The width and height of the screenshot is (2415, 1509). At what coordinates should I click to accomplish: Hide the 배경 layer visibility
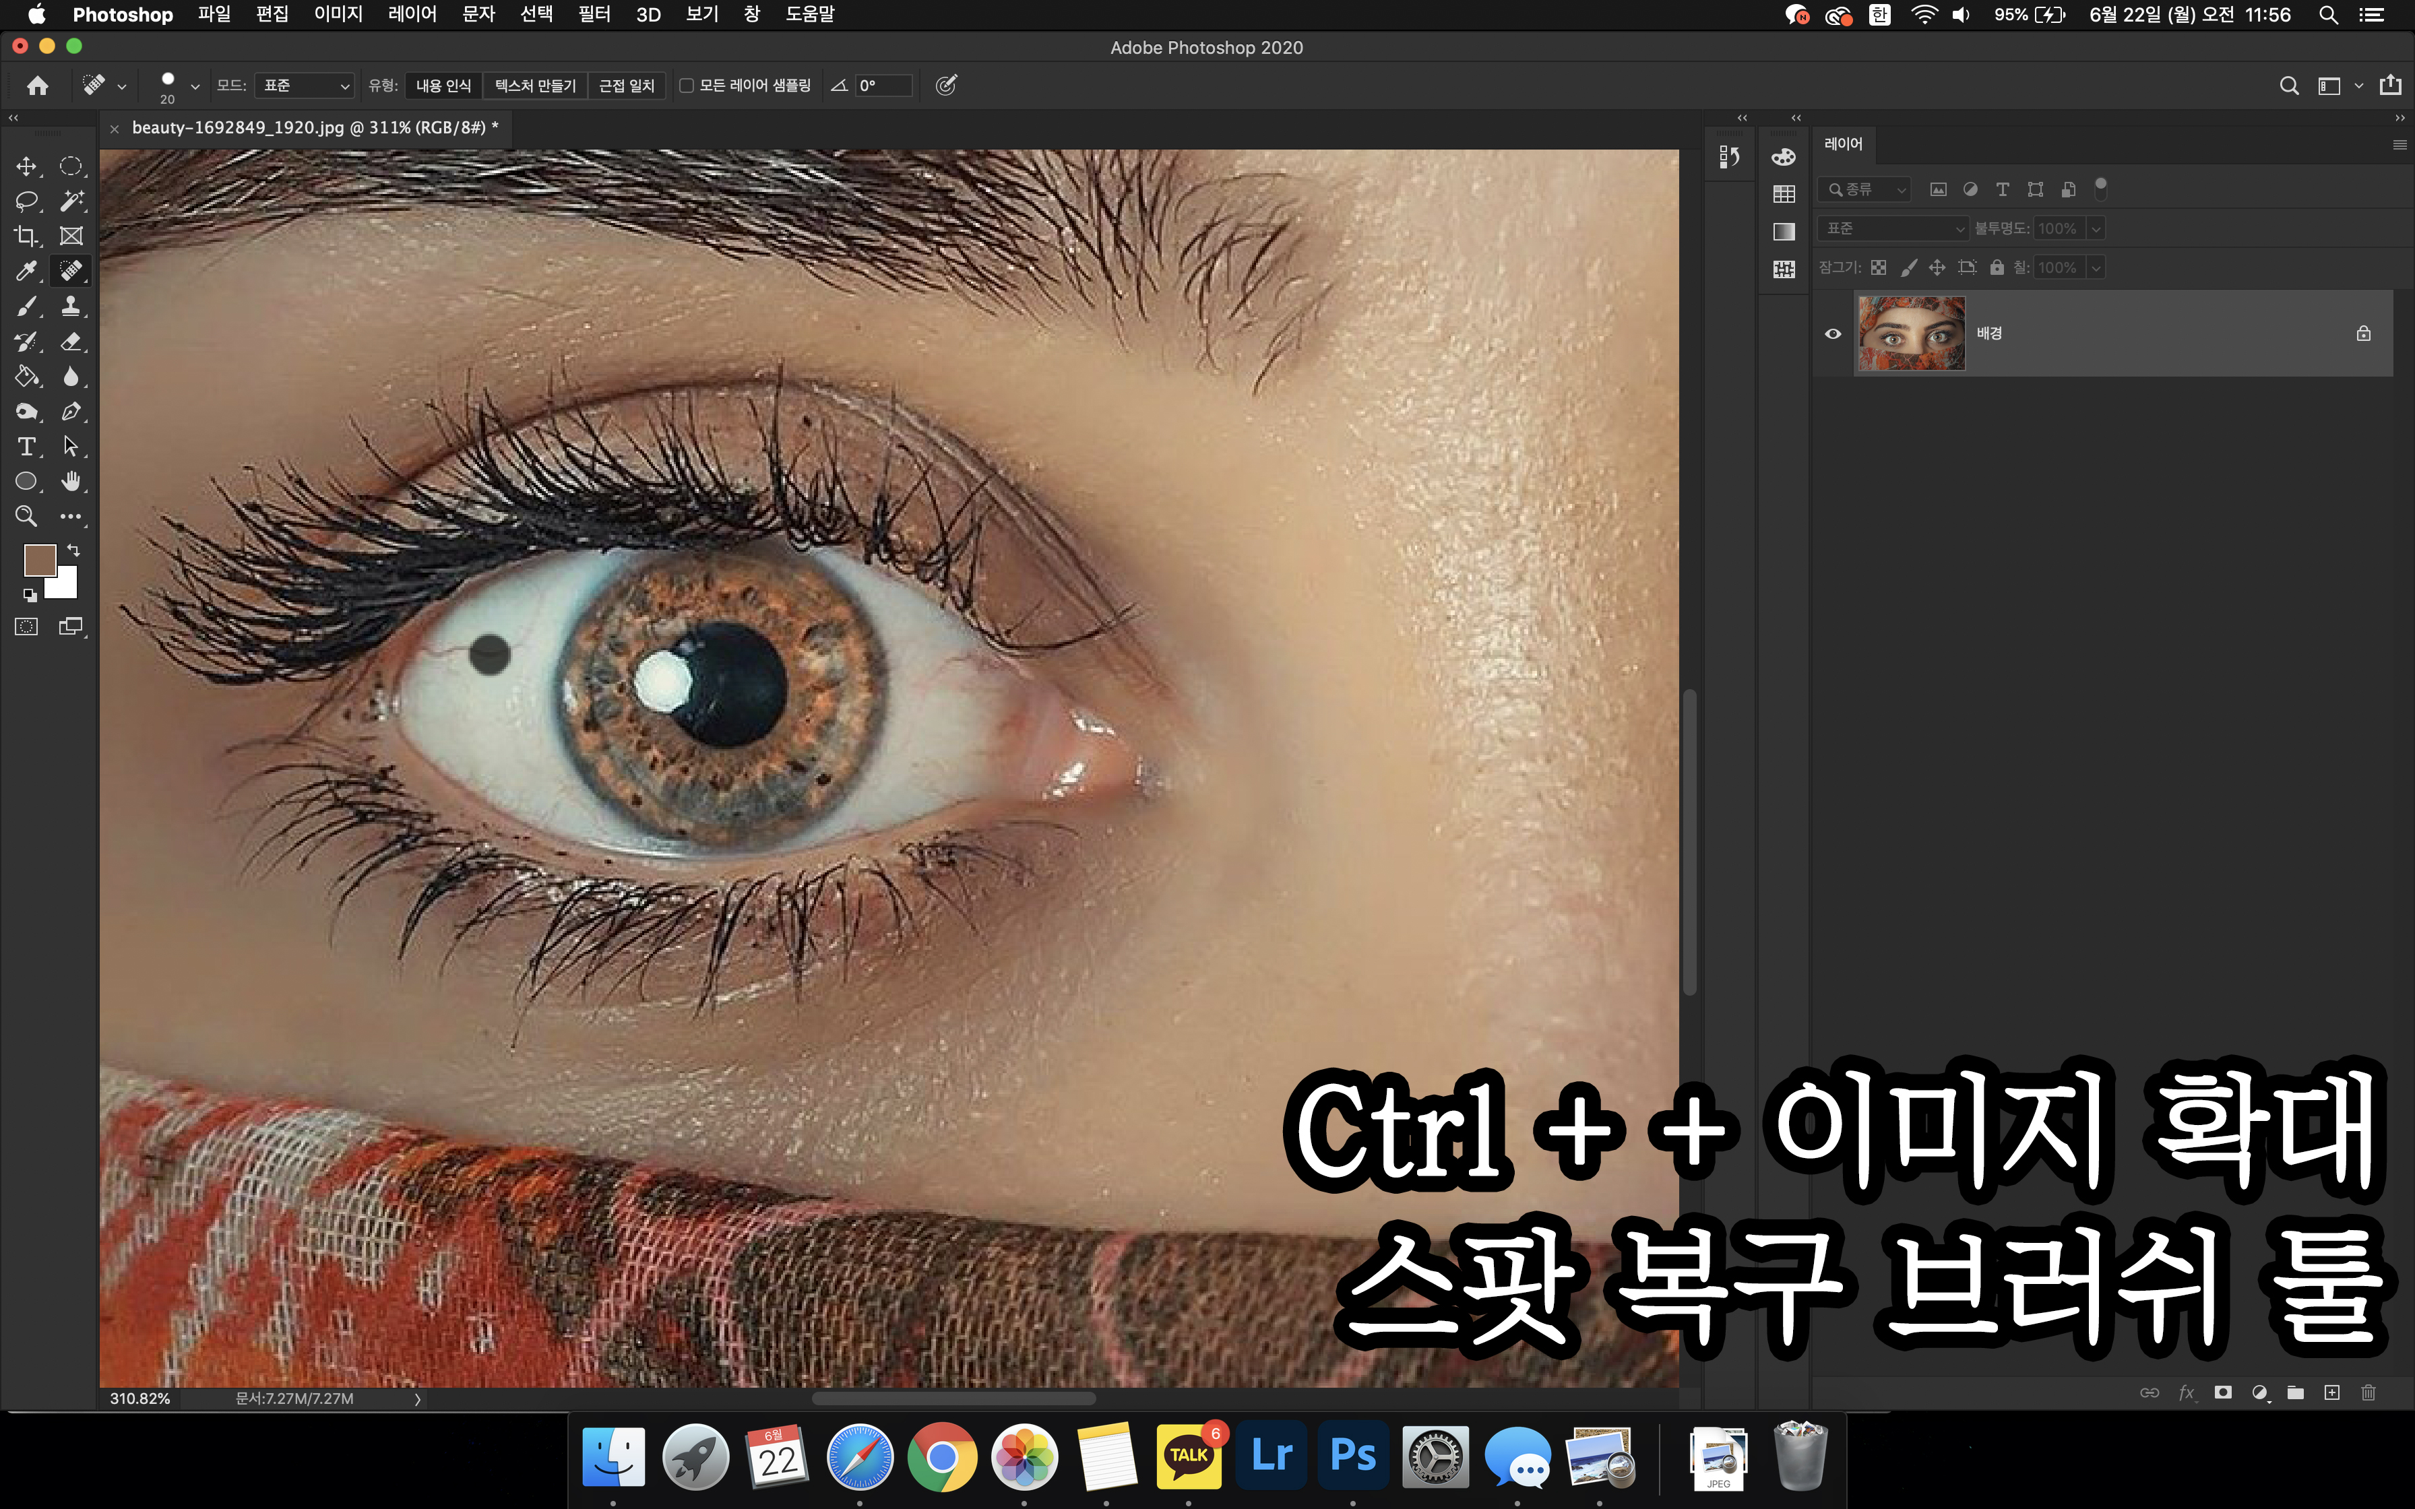click(1832, 333)
